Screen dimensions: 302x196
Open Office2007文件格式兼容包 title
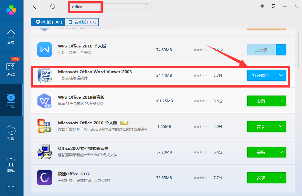pyautogui.click(x=83, y=149)
